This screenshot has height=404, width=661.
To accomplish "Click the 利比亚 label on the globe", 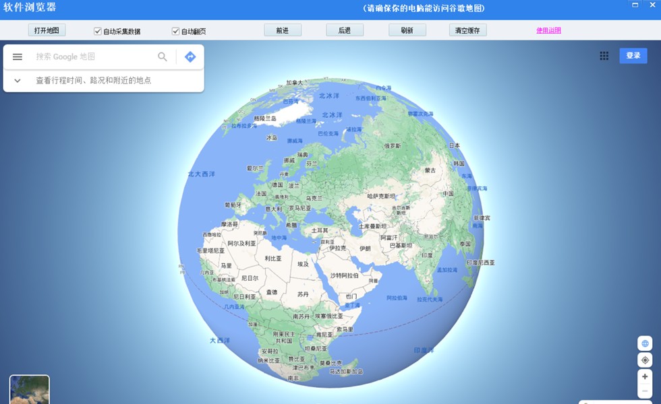I will [272, 259].
